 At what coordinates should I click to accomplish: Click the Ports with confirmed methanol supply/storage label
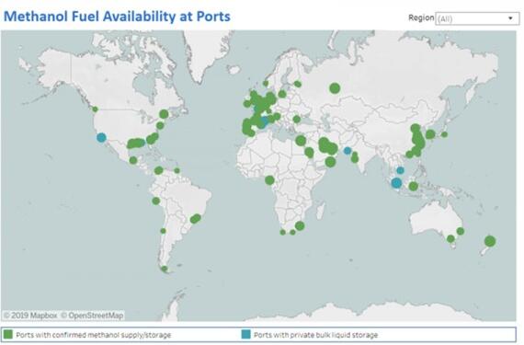click(x=94, y=335)
